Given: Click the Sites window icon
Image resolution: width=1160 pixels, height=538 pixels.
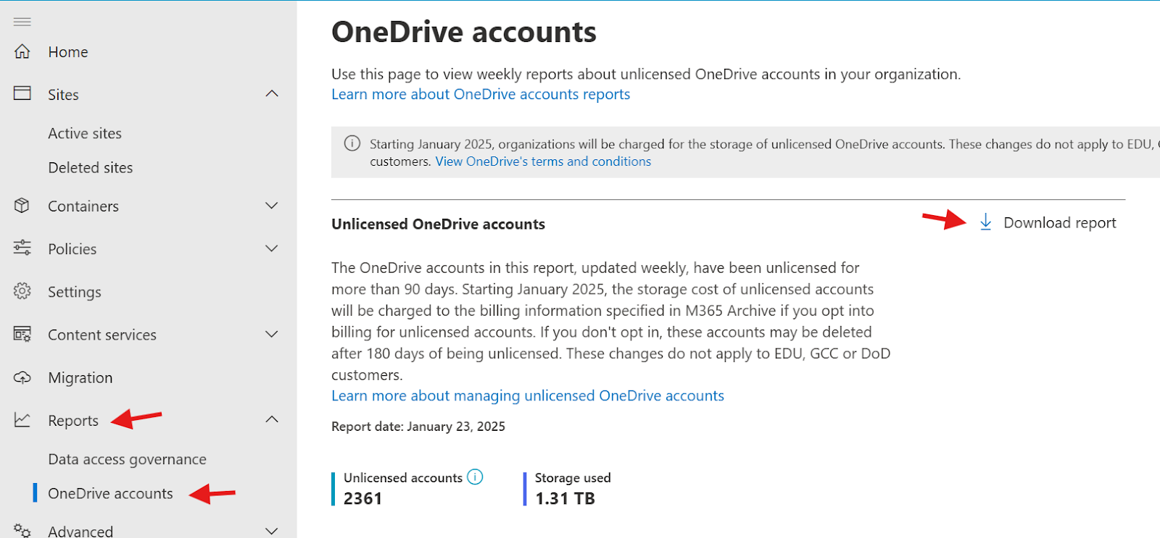Looking at the screenshot, I should (x=22, y=93).
